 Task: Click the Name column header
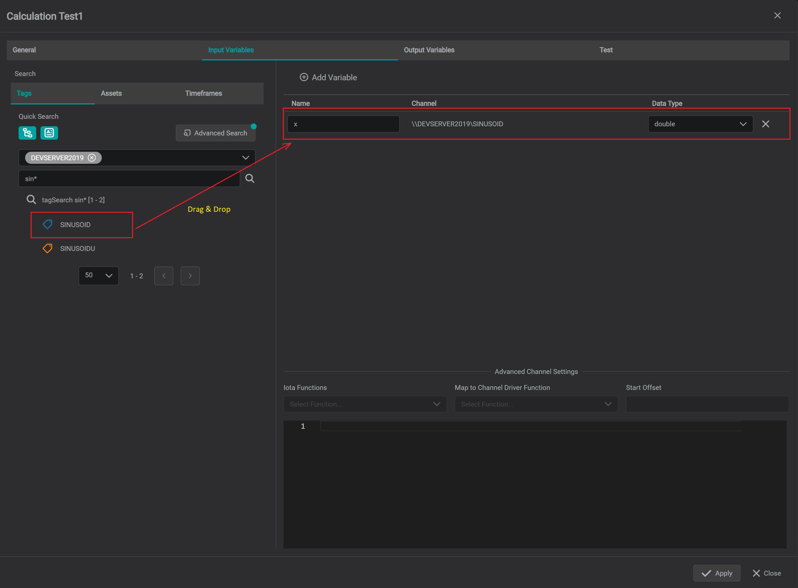(x=300, y=103)
